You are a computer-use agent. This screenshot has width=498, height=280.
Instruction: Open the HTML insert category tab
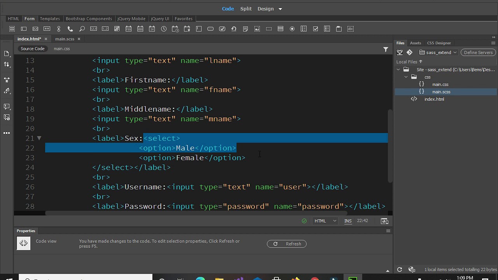[13, 19]
